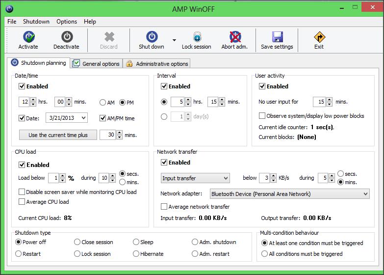Click the Shut down toolbar icon

[152, 37]
